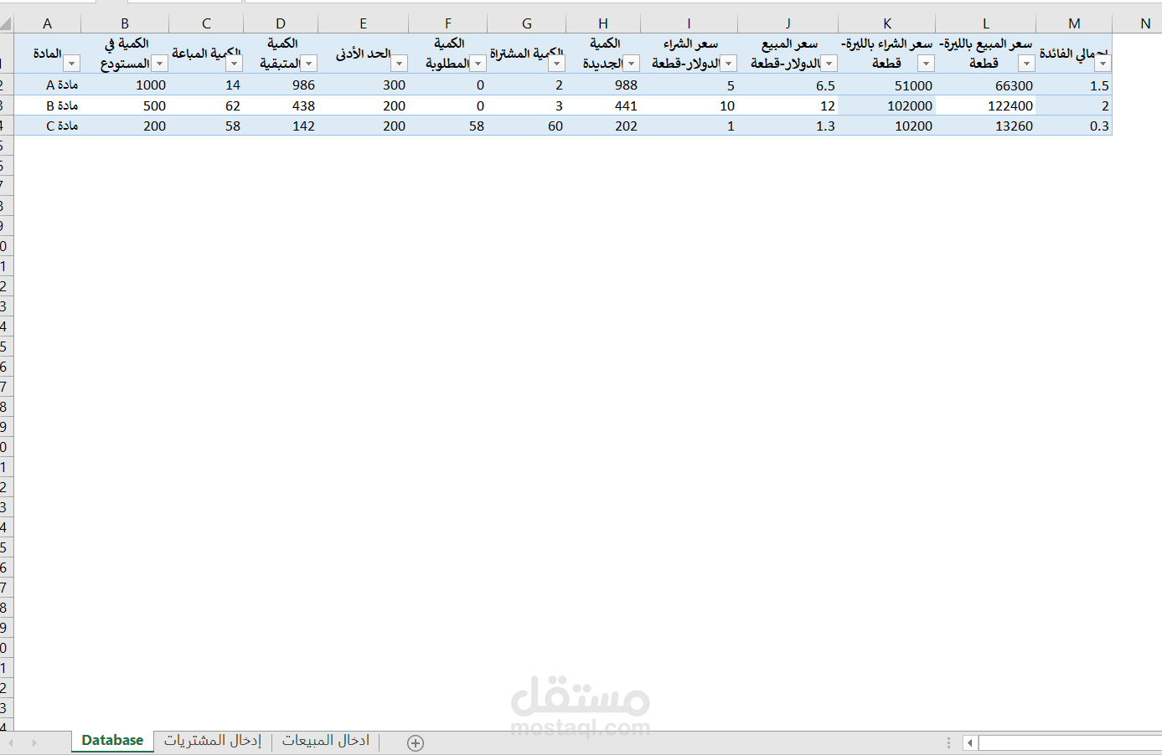Screen dimensions: 1162x755
Task: Open filter dropdown for سعر الشراء الدولار-قطعة
Action: pyautogui.click(x=728, y=64)
